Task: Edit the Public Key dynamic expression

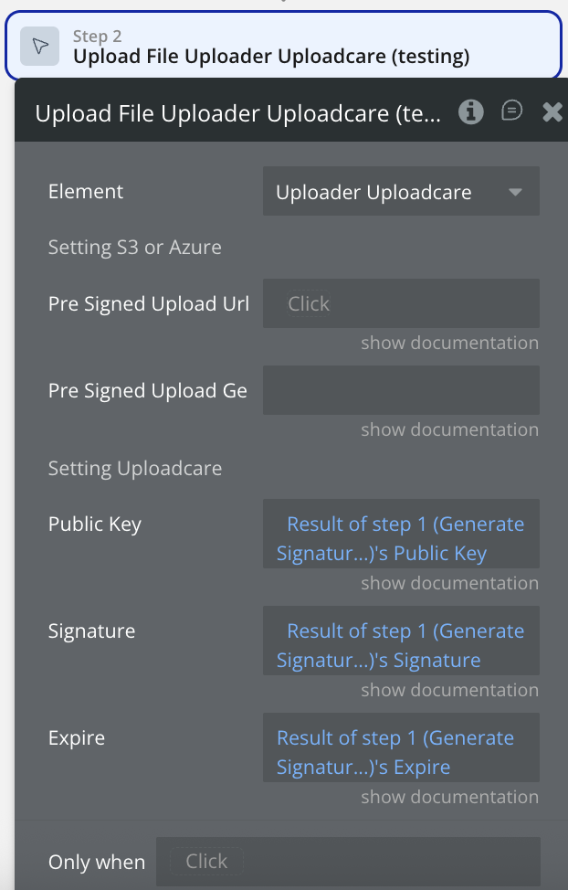Action: tap(400, 538)
